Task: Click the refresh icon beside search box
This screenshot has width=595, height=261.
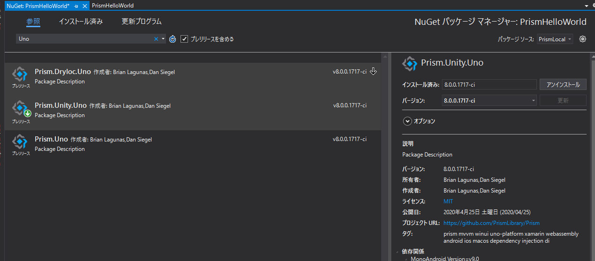Action: (173, 39)
